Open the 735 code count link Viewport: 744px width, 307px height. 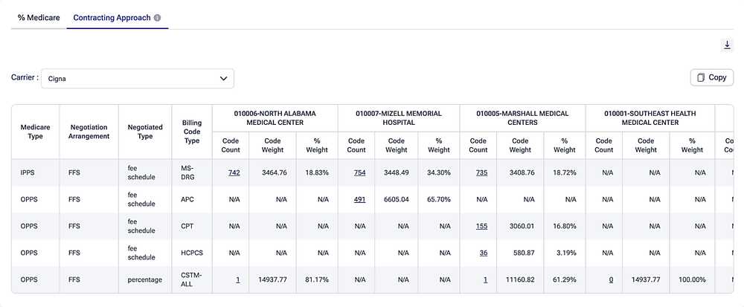(x=481, y=173)
